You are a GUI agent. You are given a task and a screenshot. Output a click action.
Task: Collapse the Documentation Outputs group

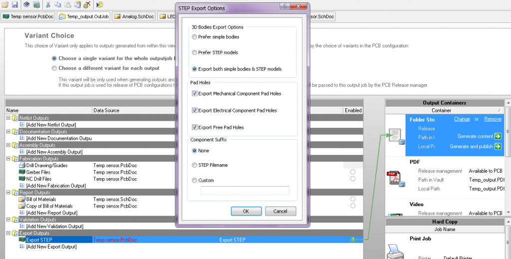8,131
